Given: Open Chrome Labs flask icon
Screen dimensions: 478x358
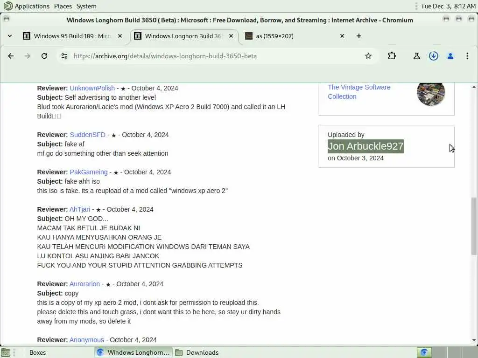Looking at the screenshot, I should click(416, 56).
